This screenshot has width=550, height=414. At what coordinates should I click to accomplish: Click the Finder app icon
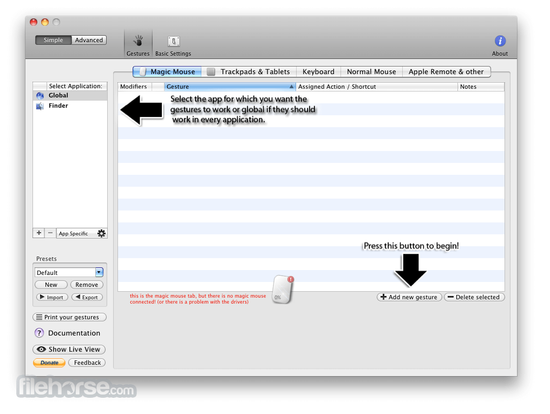40,106
